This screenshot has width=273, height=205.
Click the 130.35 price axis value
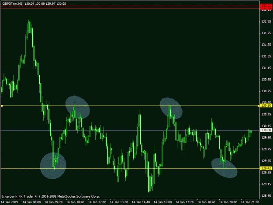266,115
